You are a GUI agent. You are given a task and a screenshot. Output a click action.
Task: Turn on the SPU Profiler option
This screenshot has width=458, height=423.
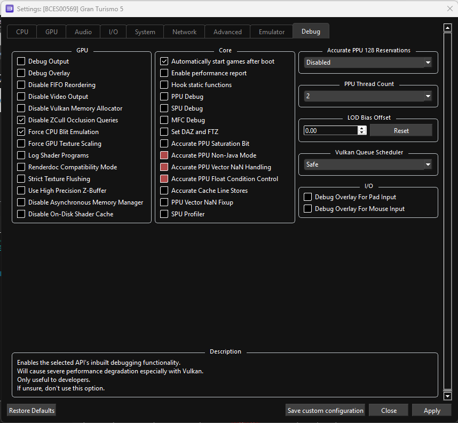164,214
